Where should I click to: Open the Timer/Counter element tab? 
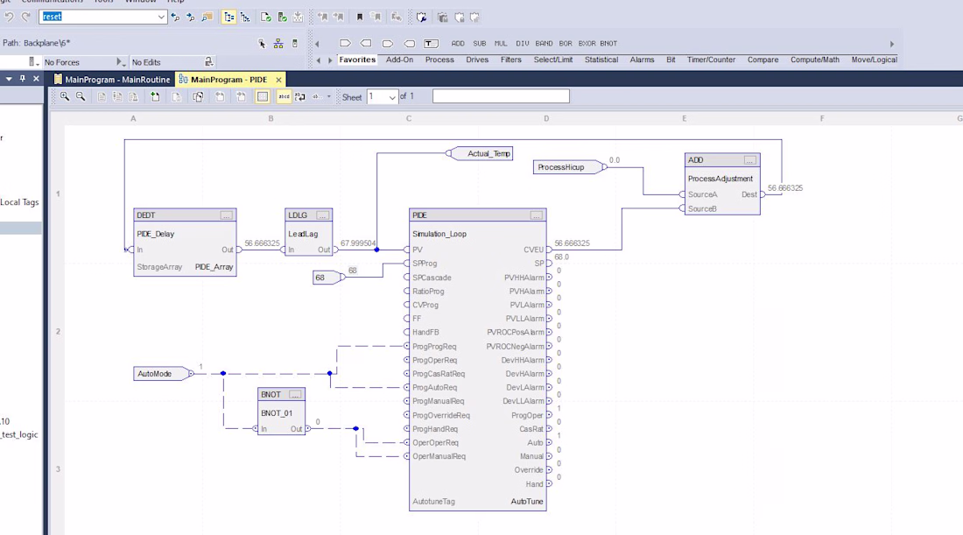(711, 60)
